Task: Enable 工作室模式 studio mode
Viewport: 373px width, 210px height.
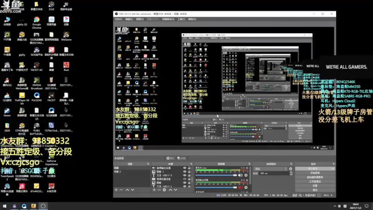Action: (x=315, y=182)
